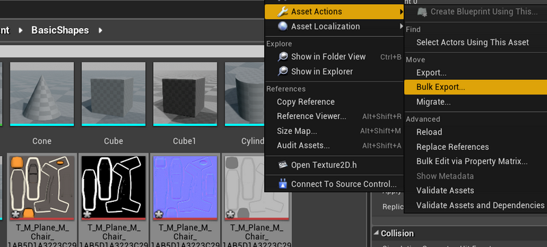This screenshot has height=247, width=547.
Task: Choose Migrate... in the submenu
Action: (x=475, y=102)
